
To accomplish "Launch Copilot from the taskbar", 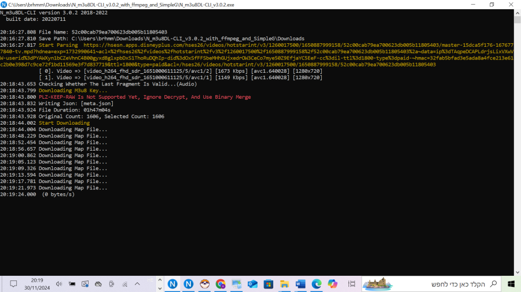I will [332, 284].
